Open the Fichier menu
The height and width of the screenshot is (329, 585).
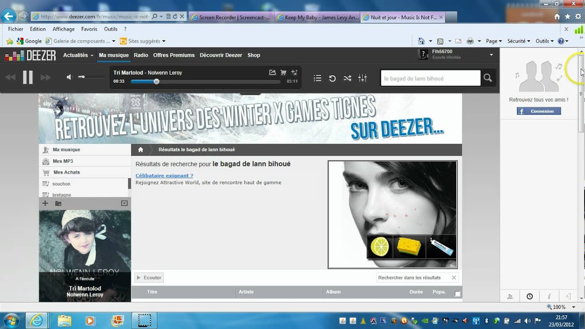pos(16,29)
